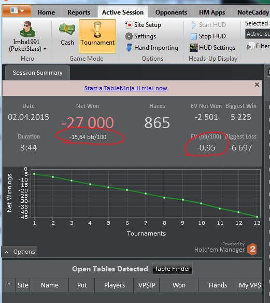Click the graph point at tournament 7
The image size is (270, 303).
[146, 194]
